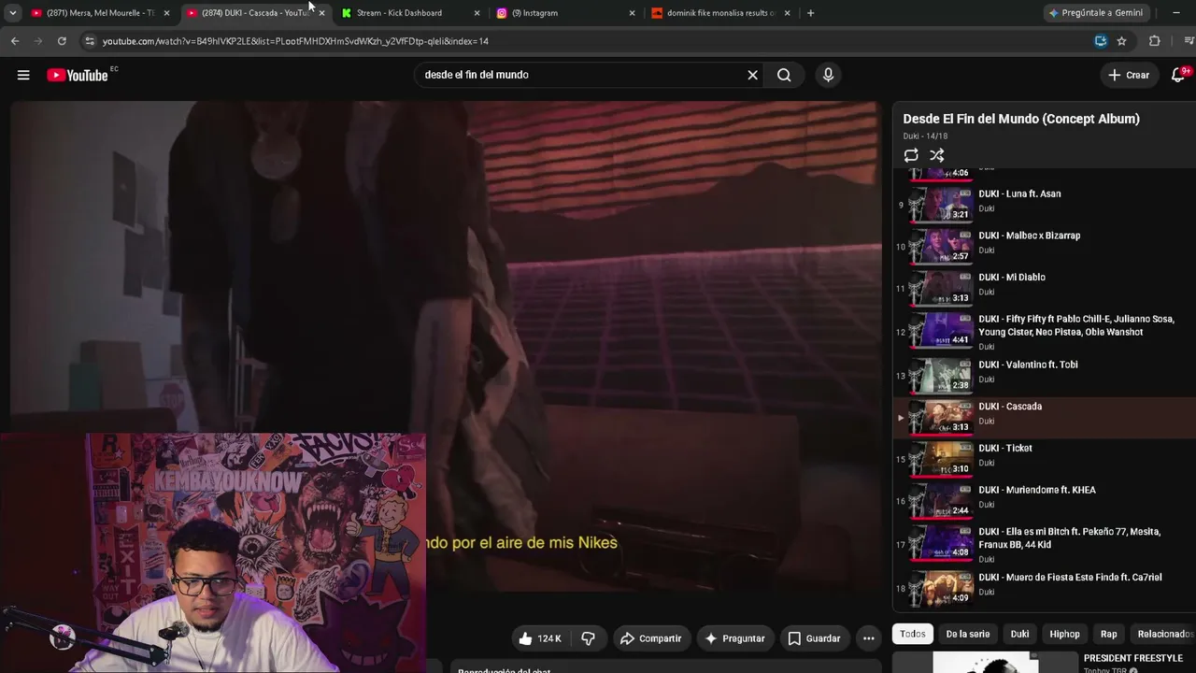The width and height of the screenshot is (1196, 673).
Task: Switch to the Mersa, Mel Mourelle tab
Action: pyautogui.click(x=100, y=13)
